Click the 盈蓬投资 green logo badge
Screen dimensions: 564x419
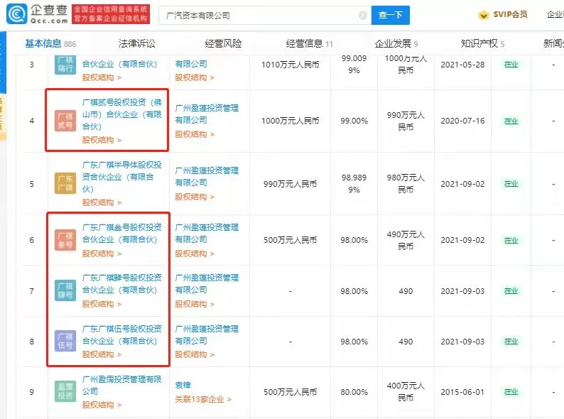[65, 391]
